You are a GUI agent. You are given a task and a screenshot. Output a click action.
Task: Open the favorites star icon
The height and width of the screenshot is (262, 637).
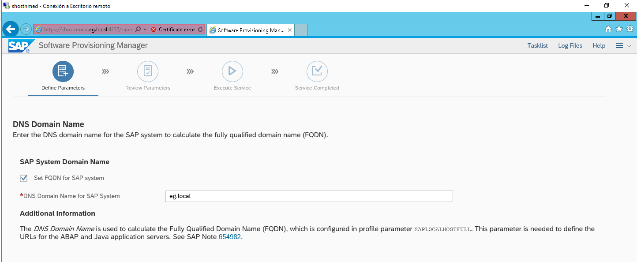coord(619,29)
